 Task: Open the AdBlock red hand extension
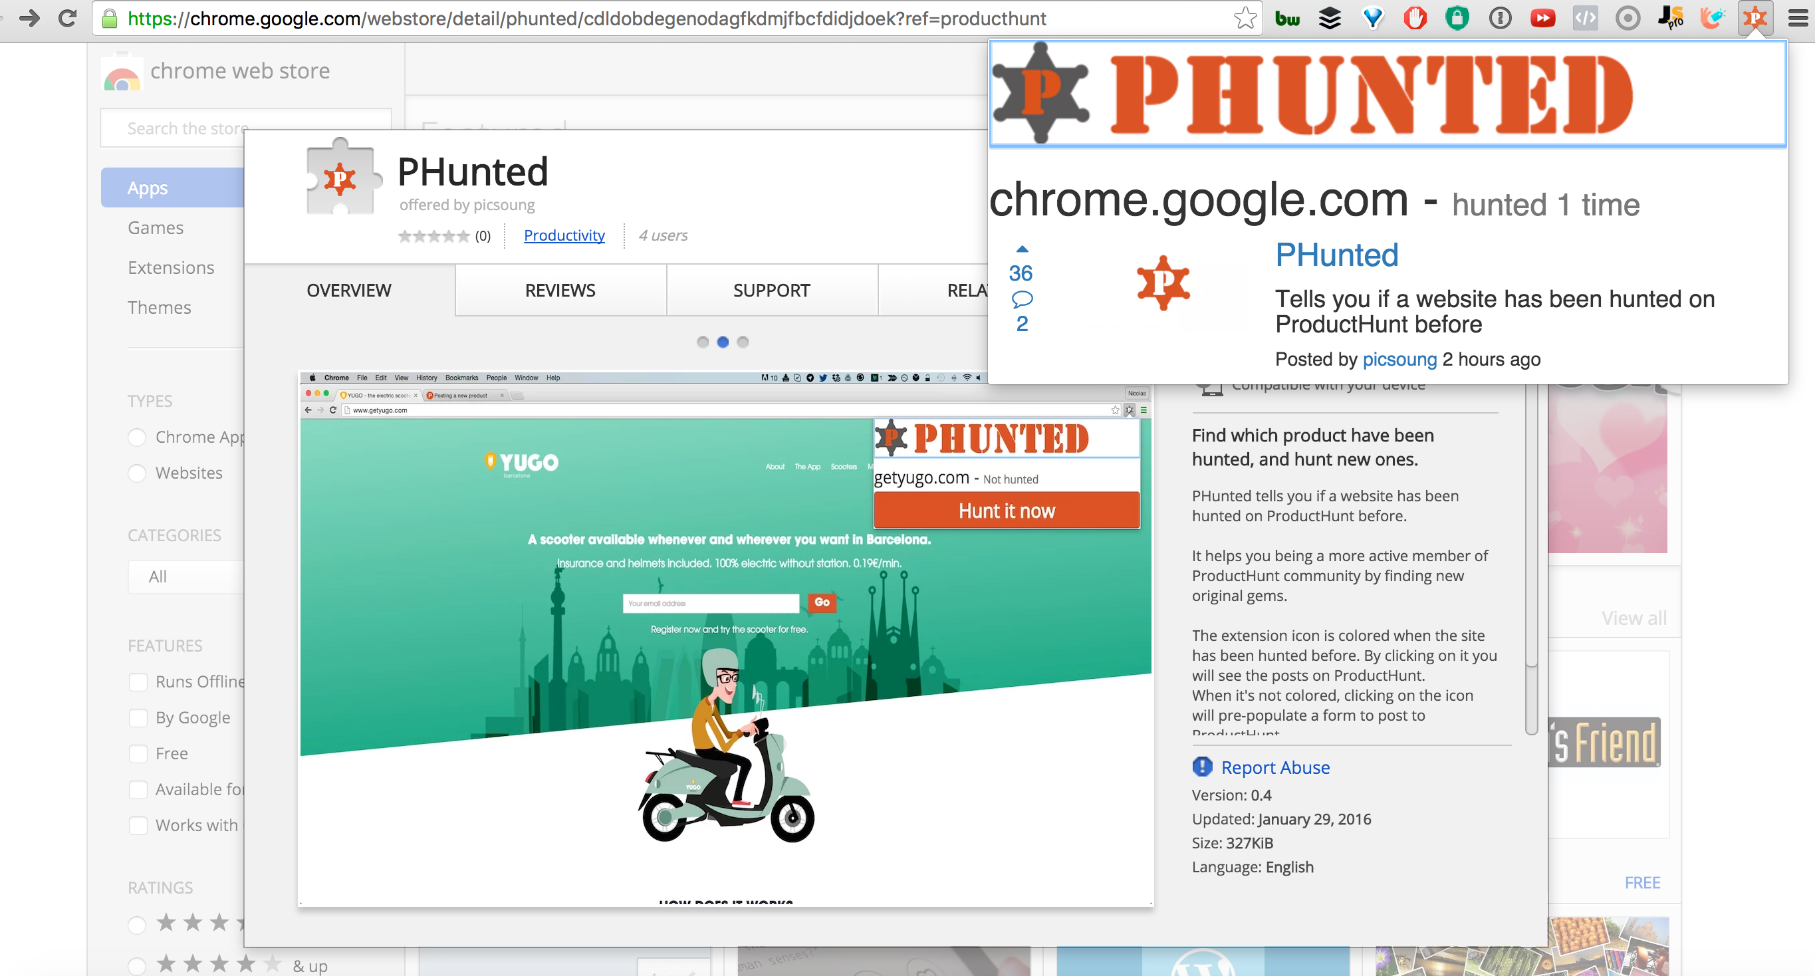click(1415, 17)
